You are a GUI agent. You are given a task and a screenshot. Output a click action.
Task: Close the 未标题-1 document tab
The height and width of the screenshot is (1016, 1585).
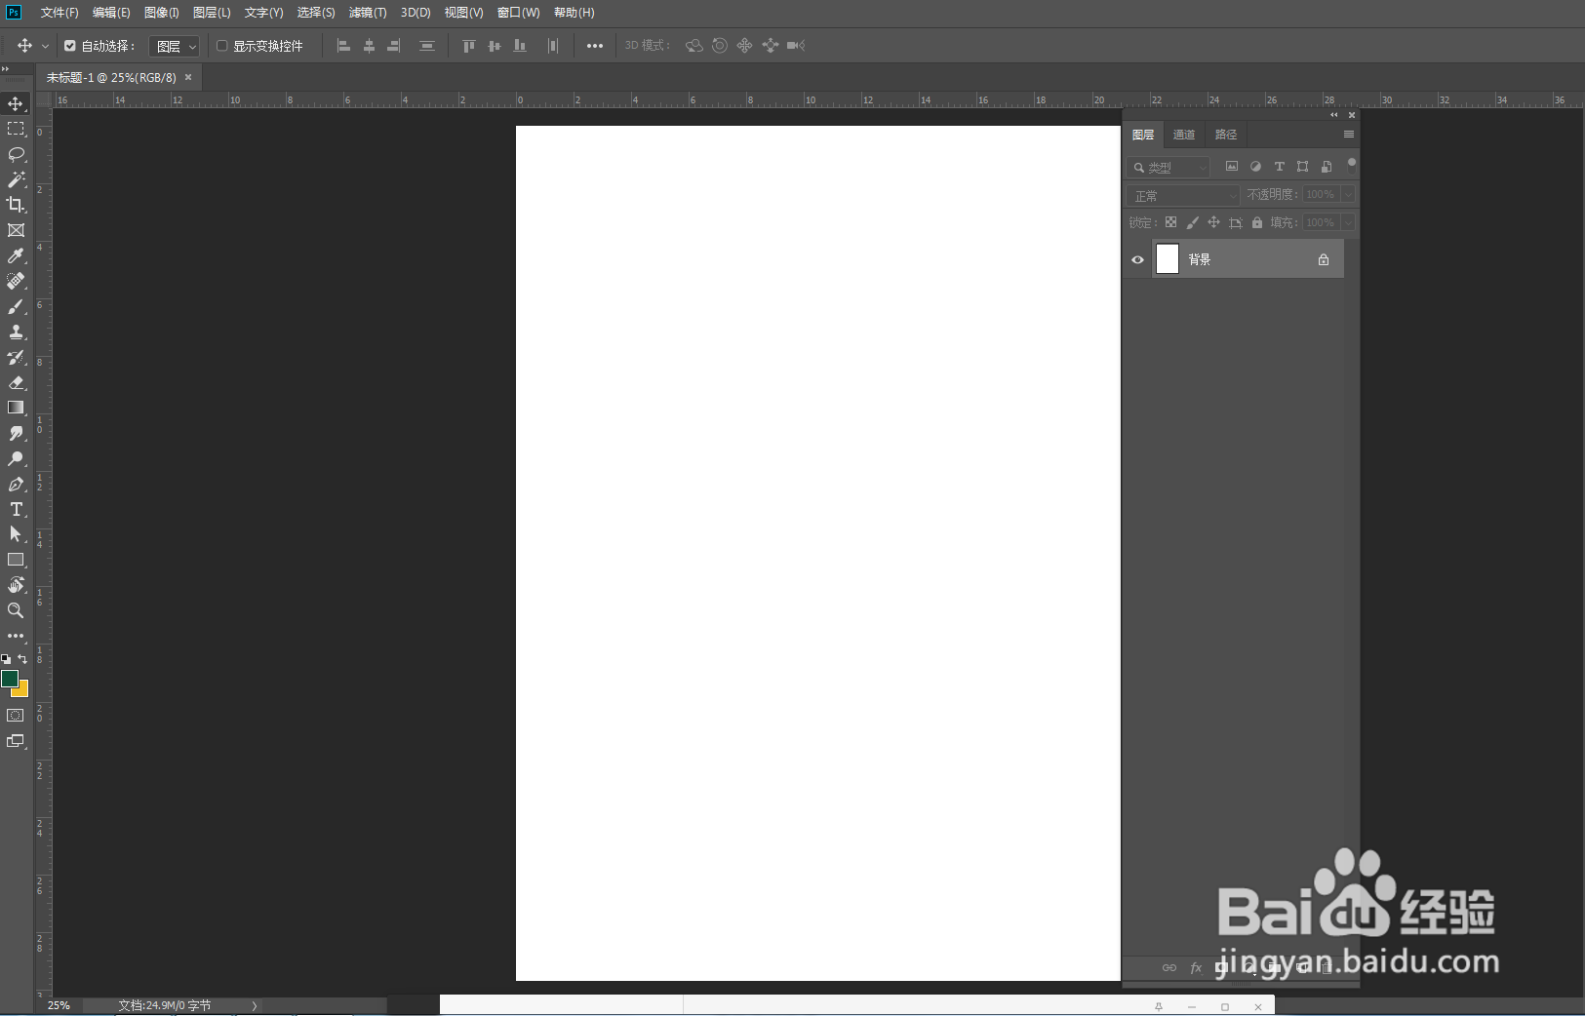[x=188, y=77]
